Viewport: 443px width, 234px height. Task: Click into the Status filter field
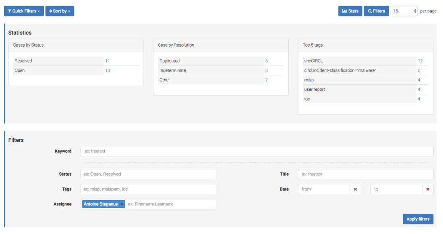coord(148,174)
